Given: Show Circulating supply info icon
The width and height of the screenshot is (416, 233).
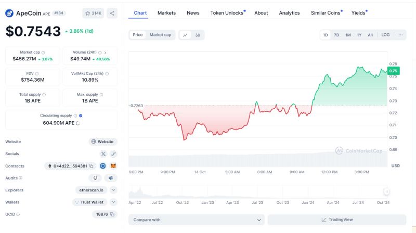Looking at the screenshot, I should [x=75, y=115].
